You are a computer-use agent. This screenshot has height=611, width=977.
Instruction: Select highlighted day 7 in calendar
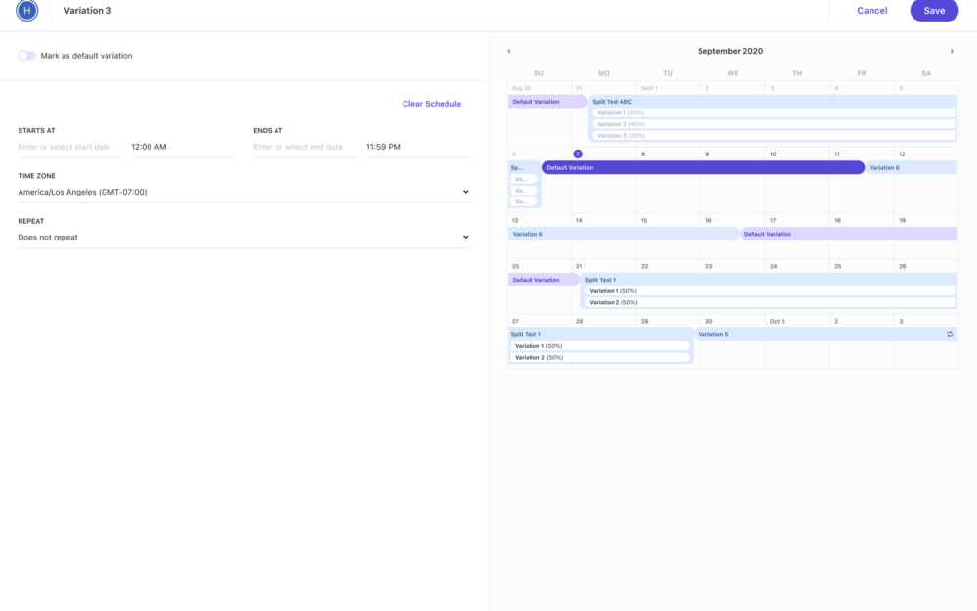578,154
